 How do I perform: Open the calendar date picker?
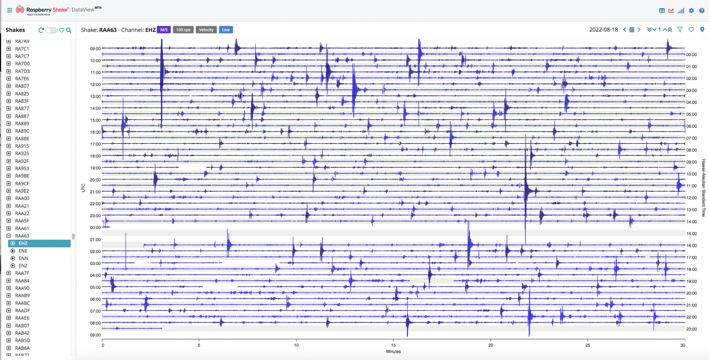(632, 30)
